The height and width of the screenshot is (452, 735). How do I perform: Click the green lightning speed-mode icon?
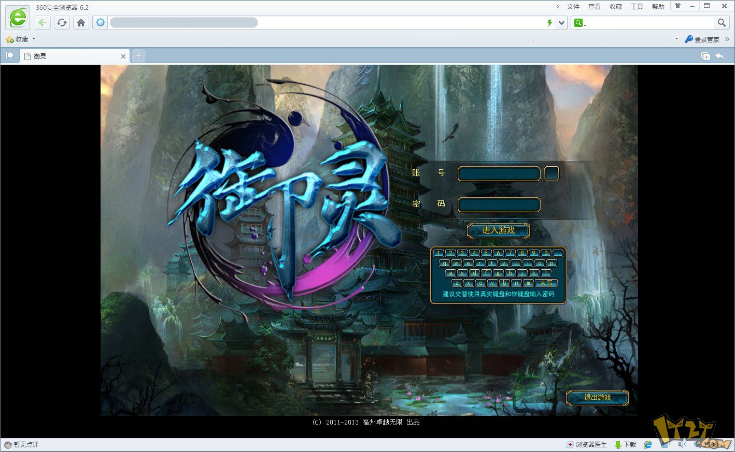coord(549,23)
